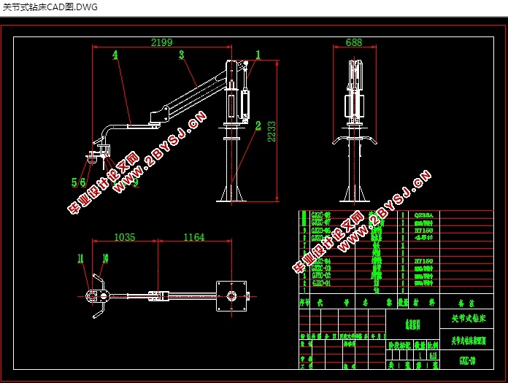Click the 关节式钻床CAD图.DWG file title
Viewport: 508px width, 383px height.
point(50,7)
